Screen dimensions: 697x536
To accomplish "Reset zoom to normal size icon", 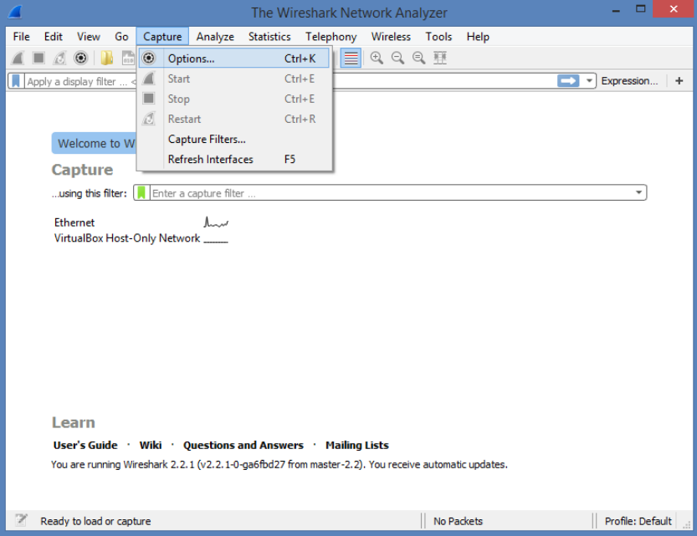I will [418, 59].
